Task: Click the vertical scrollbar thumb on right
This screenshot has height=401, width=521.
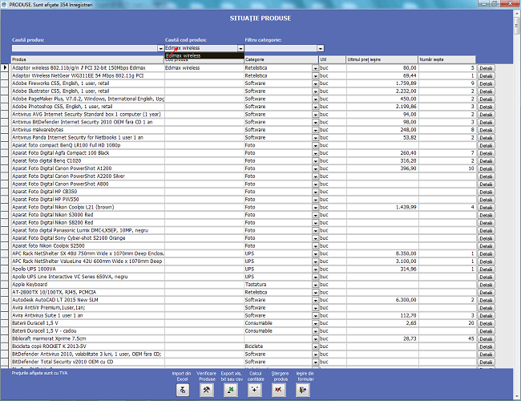Action: tap(517, 26)
